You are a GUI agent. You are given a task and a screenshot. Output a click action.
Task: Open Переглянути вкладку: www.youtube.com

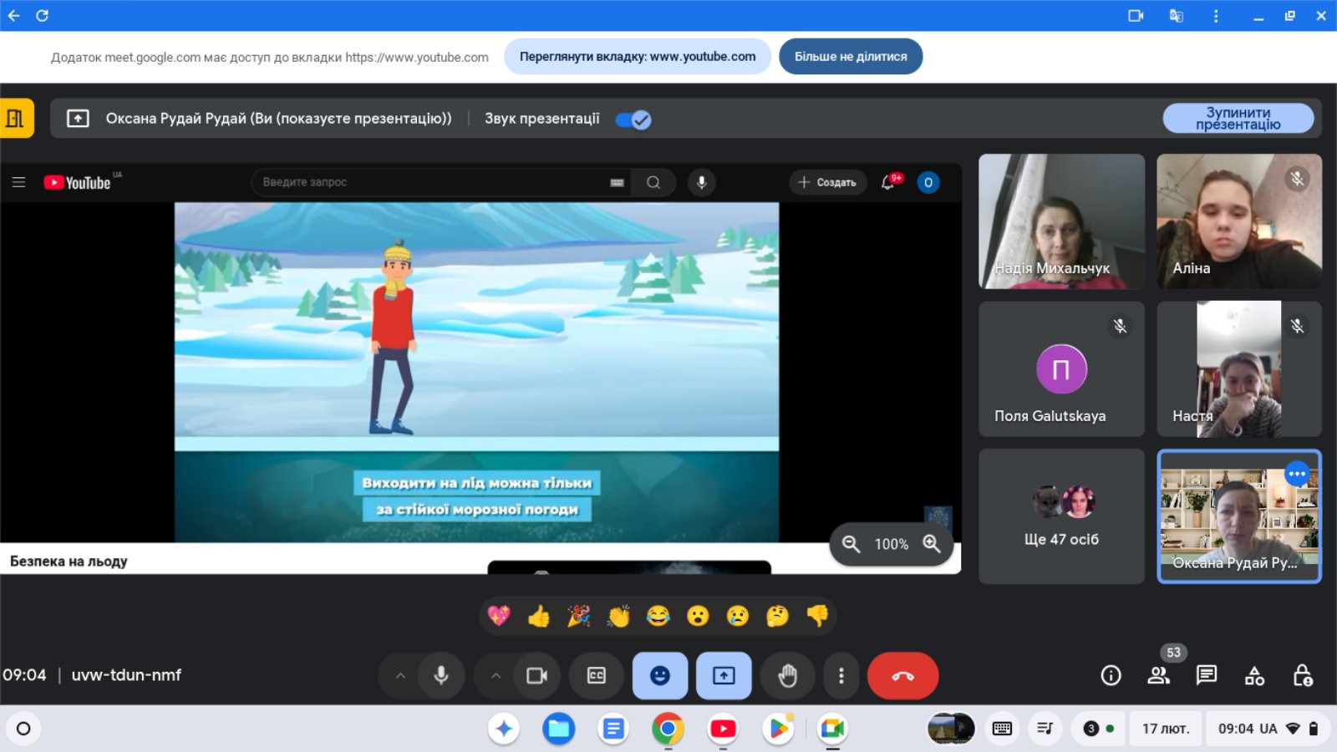click(x=638, y=57)
